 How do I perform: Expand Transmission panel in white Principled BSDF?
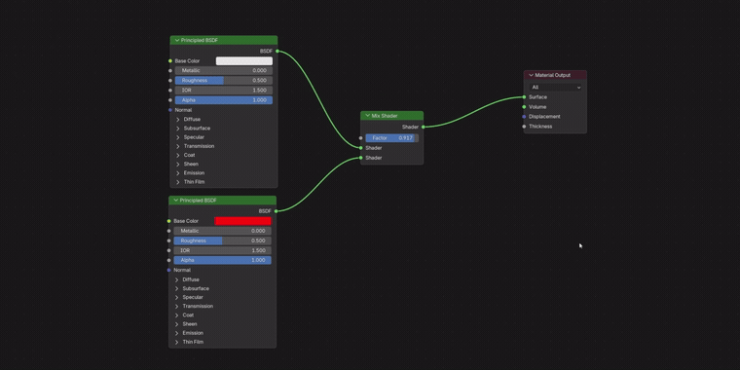click(x=178, y=146)
